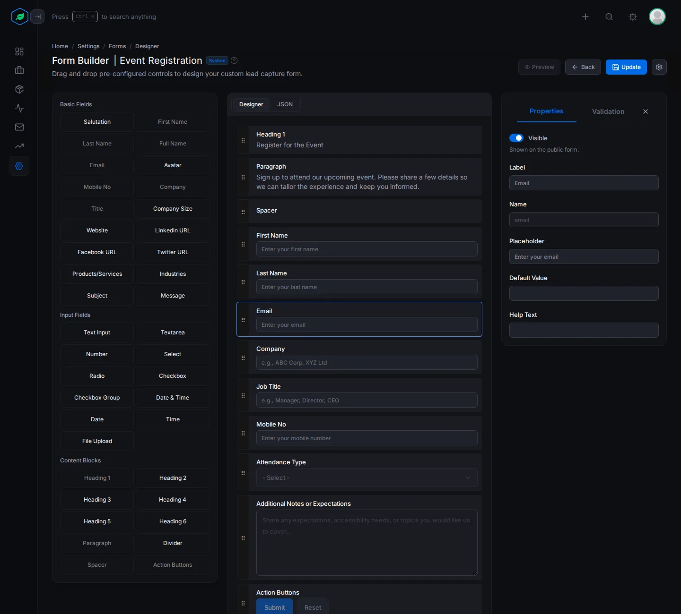Open the activity pulse icon in sidebar
This screenshot has height=614, width=681.
tap(19, 108)
